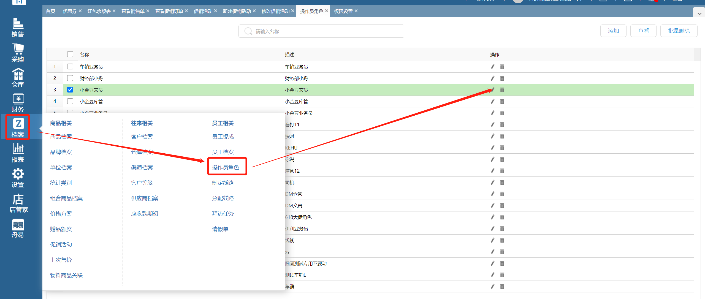Screen dimensions: 705x299
Task: Switch to the 首页 tab
Action: (x=51, y=11)
